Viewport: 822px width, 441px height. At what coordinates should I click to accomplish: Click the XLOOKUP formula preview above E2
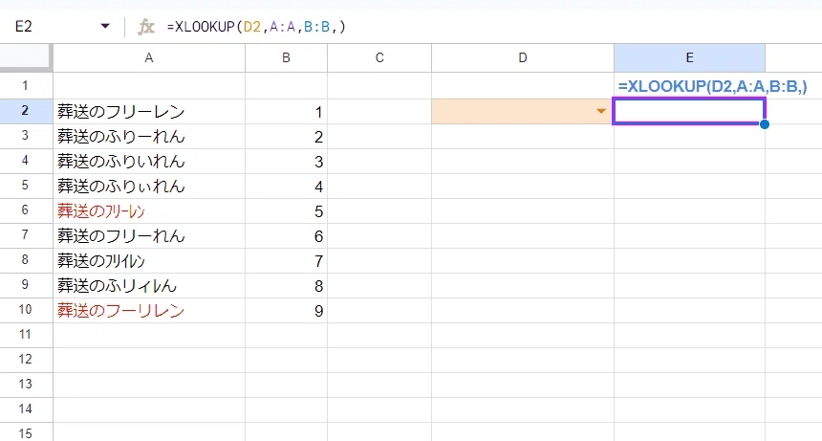(x=712, y=86)
